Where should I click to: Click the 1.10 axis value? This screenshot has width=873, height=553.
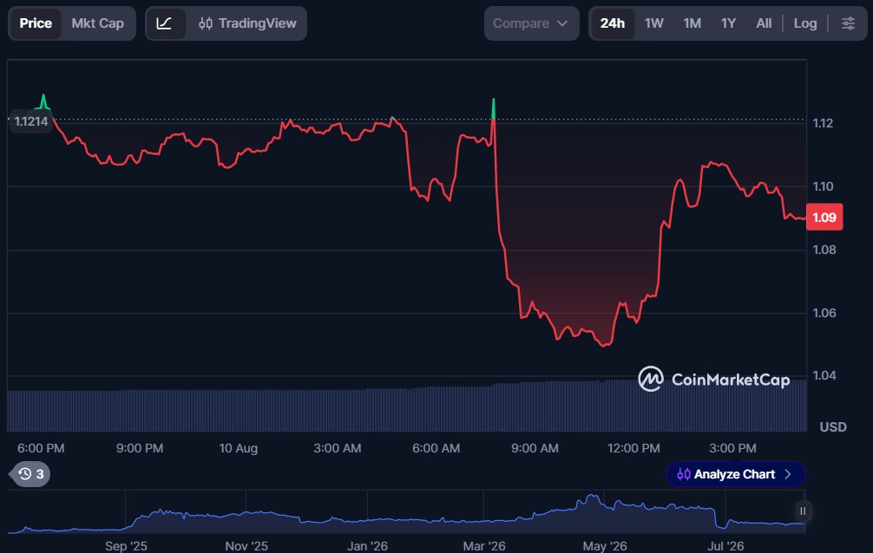(823, 186)
